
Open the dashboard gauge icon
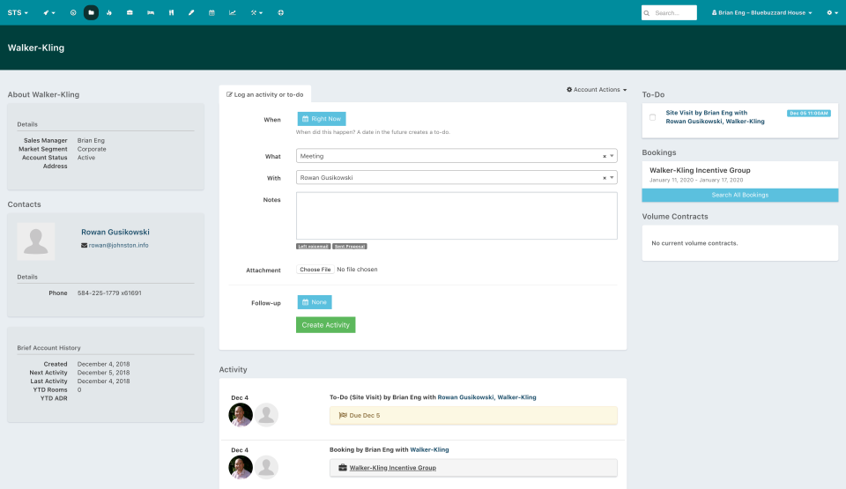pos(73,12)
